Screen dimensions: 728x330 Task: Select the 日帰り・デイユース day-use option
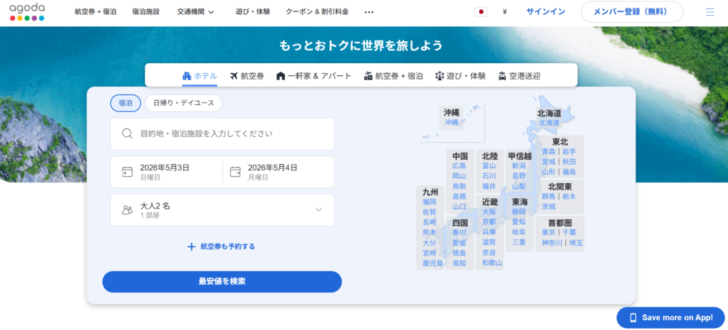tap(183, 103)
